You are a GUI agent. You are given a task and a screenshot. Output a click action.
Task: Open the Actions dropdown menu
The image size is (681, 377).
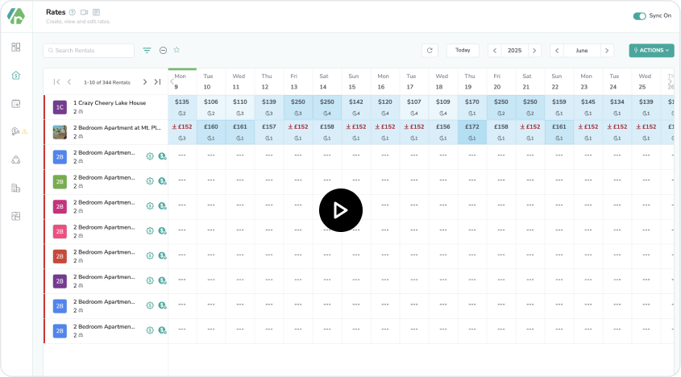coord(651,50)
